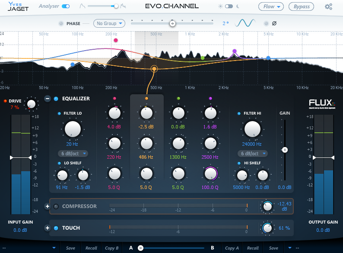Click the Input Gain 0.0 dB value
This screenshot has width=343, height=253.
(20, 230)
